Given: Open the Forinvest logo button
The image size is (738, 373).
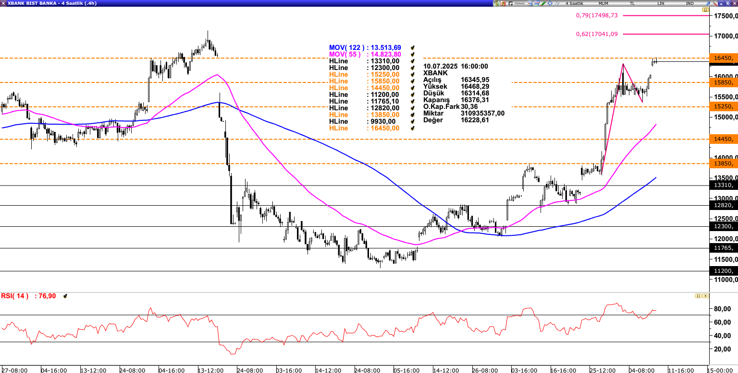Looking at the screenshot, I should coord(517,3).
